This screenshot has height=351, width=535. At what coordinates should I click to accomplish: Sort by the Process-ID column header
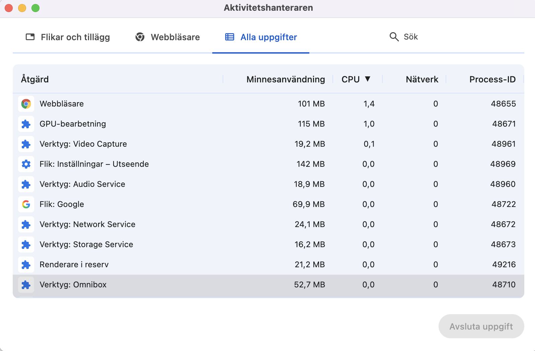(492, 79)
